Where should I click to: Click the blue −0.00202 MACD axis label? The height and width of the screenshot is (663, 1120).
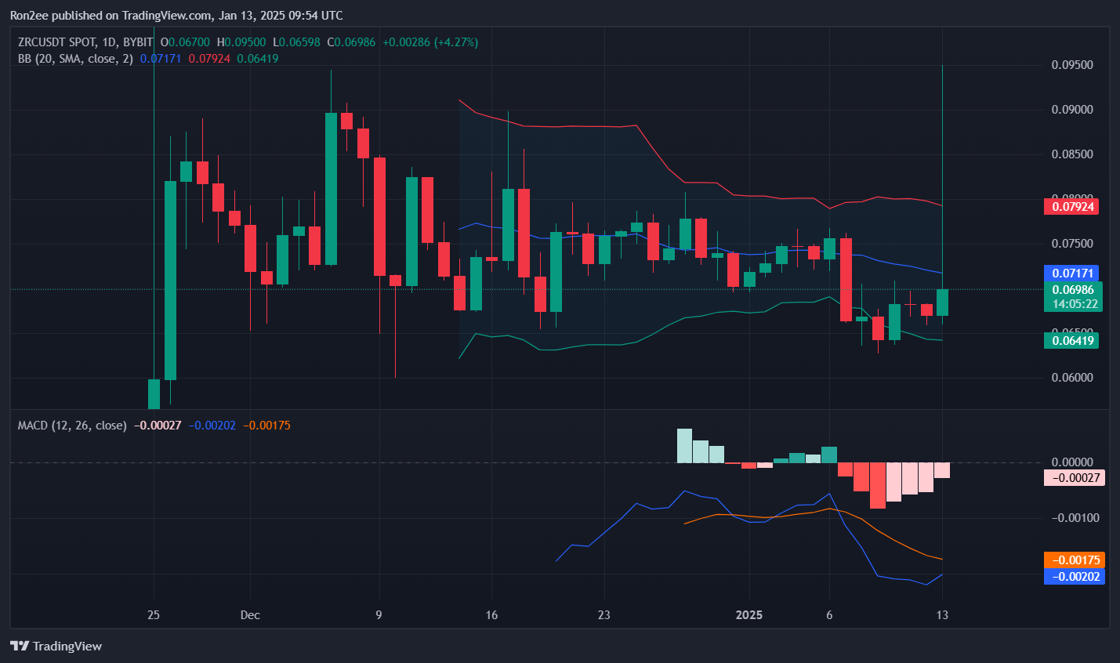pos(1075,577)
